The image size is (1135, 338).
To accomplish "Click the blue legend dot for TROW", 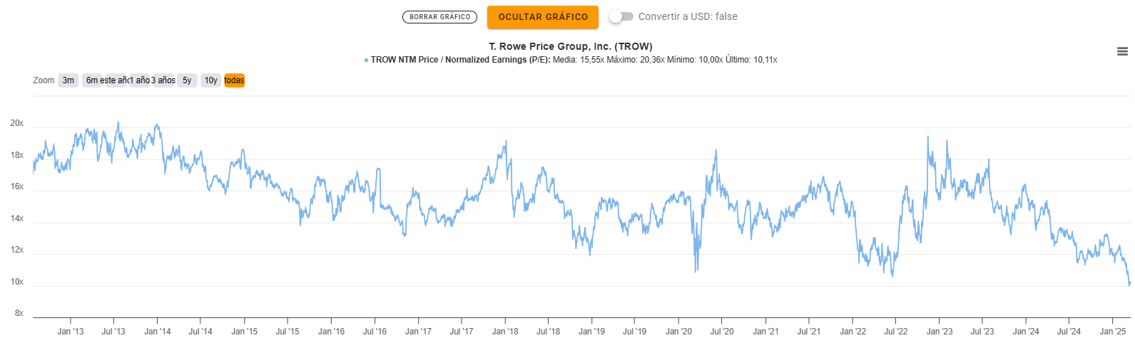I will coord(366,60).
